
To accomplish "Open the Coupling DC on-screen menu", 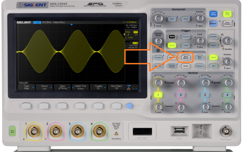I will pyautogui.click(x=98, y=87).
